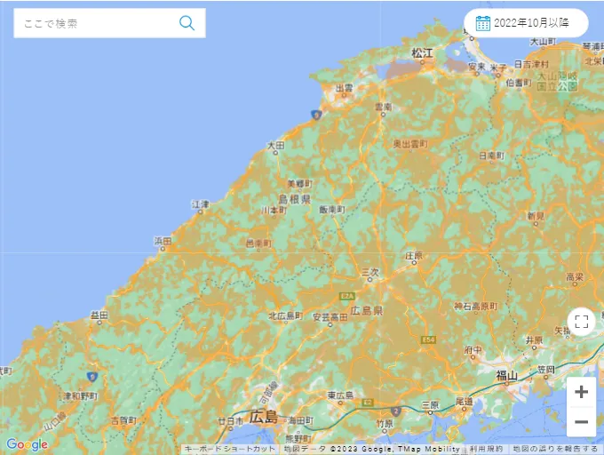Click Route 9 shield near 出雲 coast
This screenshot has width=604, height=455.
point(316,115)
